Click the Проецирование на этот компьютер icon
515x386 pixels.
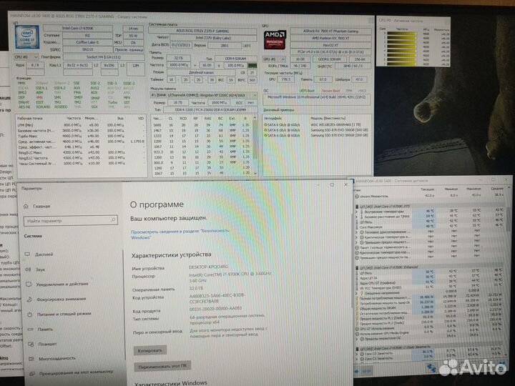pyautogui.click(x=32, y=374)
